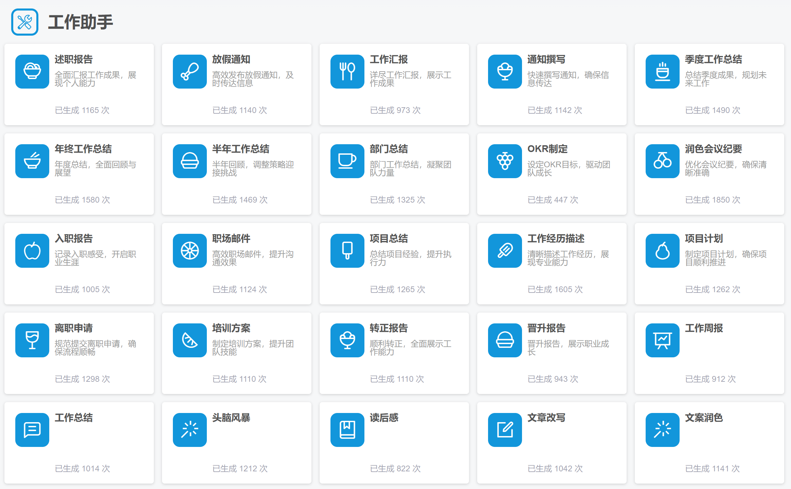Screen dimensions: 791x489
Task: Click the presentation chart icon for 工作周报
Action: click(662, 340)
